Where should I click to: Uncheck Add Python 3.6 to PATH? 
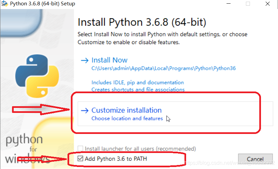(80, 158)
